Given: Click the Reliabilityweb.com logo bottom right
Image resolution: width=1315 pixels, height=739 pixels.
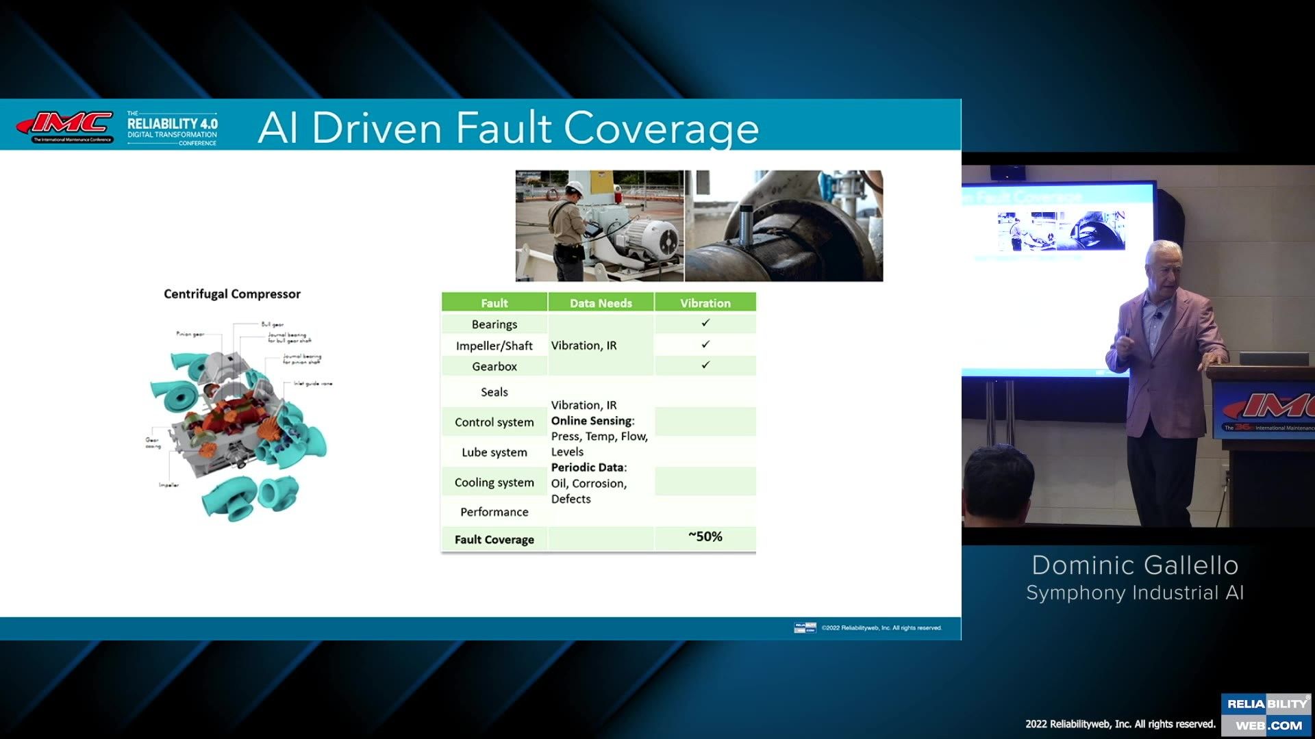Looking at the screenshot, I should pos(1267,714).
